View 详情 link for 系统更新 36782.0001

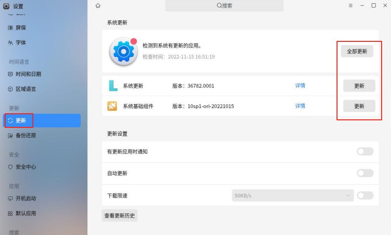click(300, 86)
